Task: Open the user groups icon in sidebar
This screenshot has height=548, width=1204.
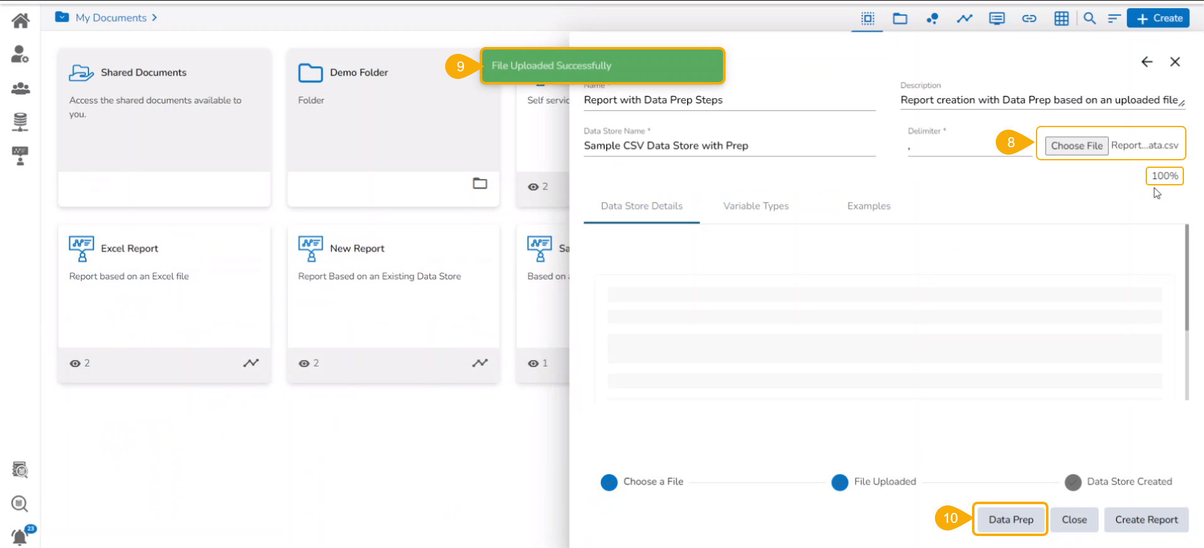Action: (x=20, y=88)
